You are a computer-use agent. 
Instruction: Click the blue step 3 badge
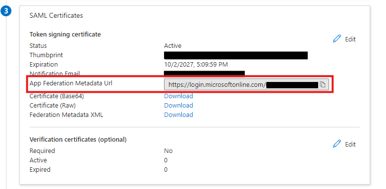5,11
